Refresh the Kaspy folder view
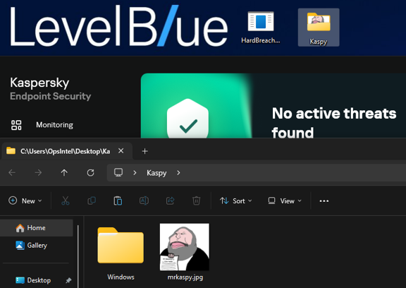This screenshot has height=288, width=406. 90,173
